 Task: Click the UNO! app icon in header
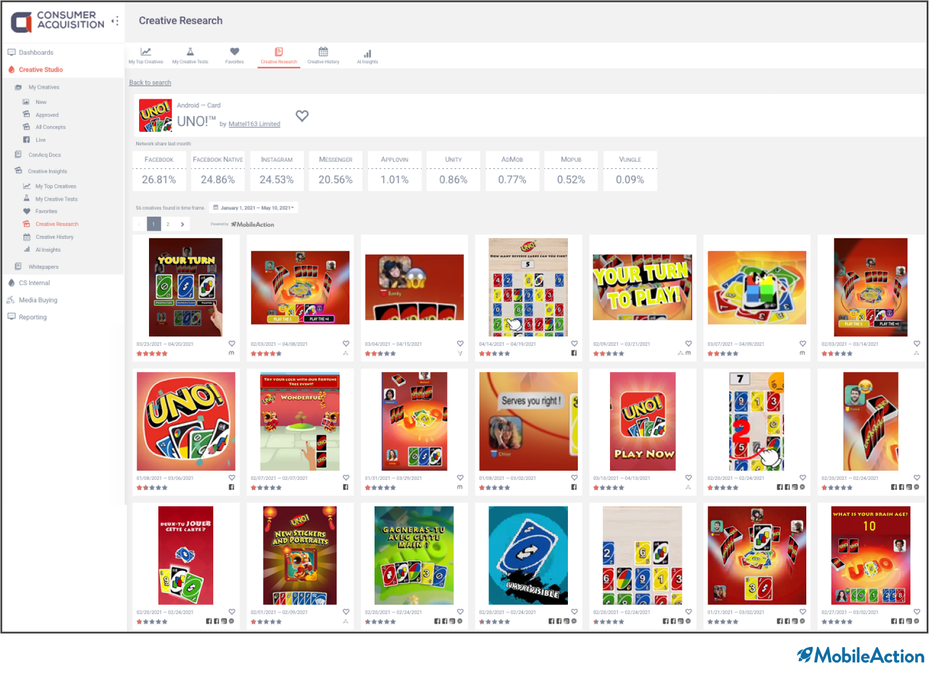[155, 115]
